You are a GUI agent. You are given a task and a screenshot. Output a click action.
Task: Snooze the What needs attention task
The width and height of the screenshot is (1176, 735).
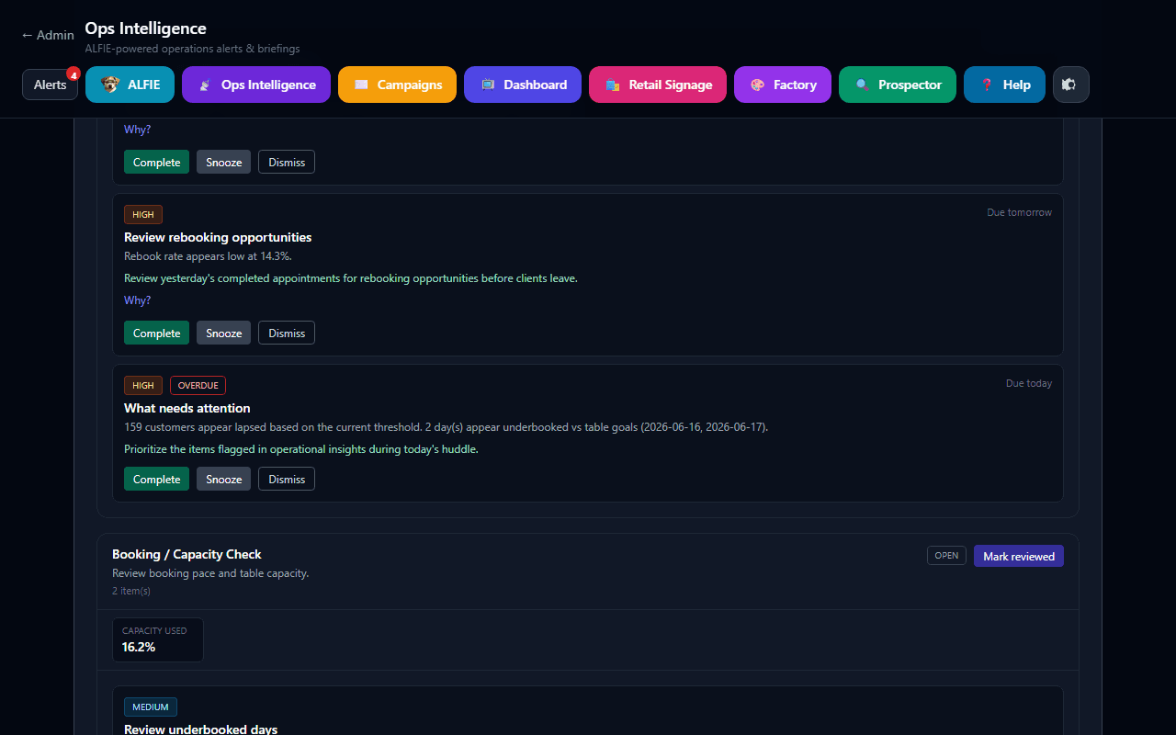(x=223, y=479)
